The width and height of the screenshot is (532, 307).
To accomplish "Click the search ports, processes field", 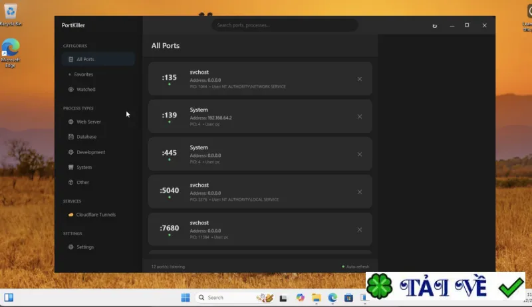I will [285, 25].
